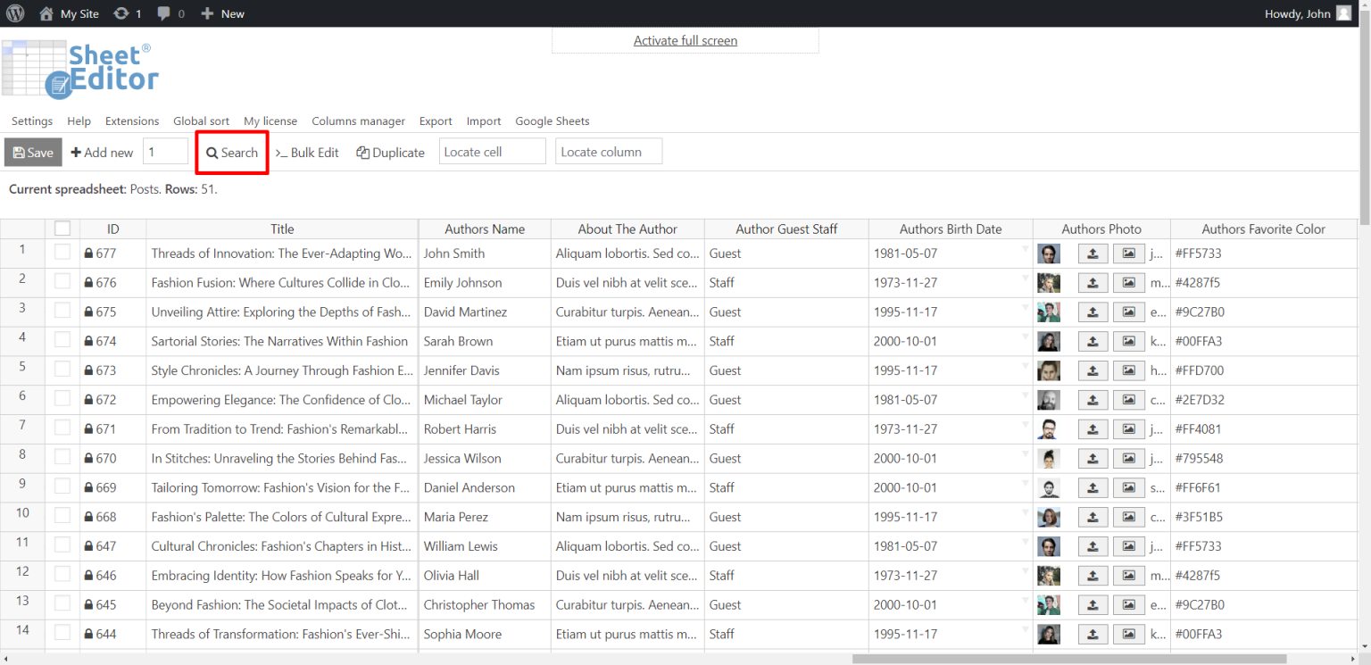
Task: Click the Save icon on the toolbar
Action: coord(18,152)
